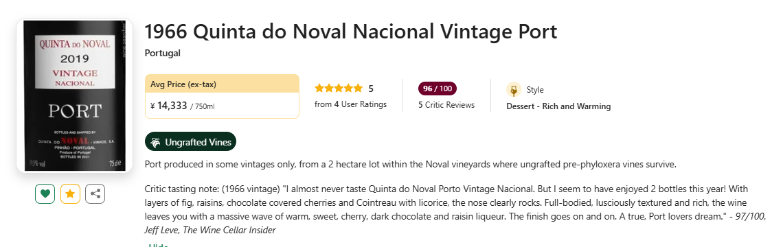Open the share icon button

click(95, 194)
